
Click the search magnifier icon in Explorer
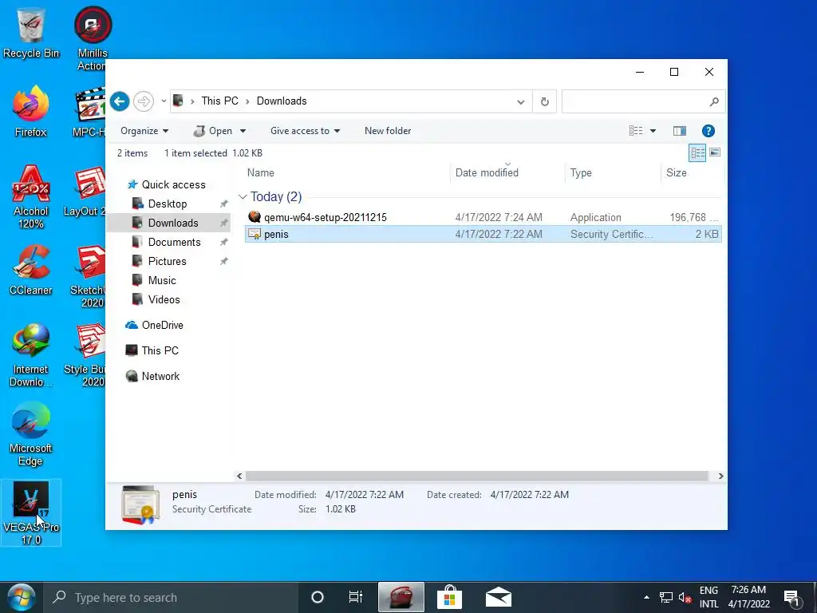point(714,101)
